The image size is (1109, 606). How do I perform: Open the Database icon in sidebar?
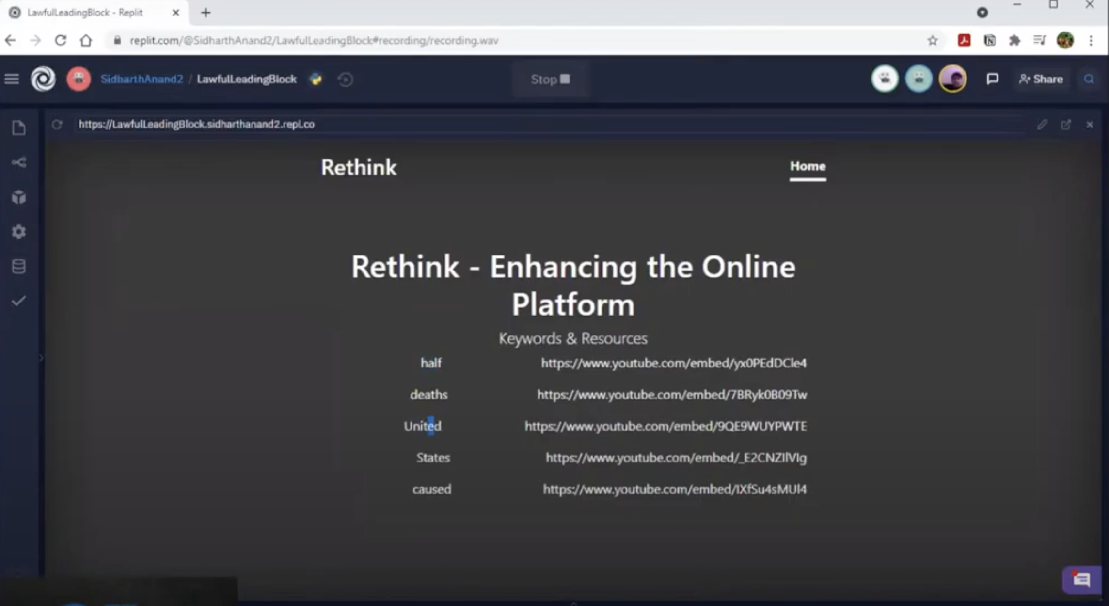19,266
